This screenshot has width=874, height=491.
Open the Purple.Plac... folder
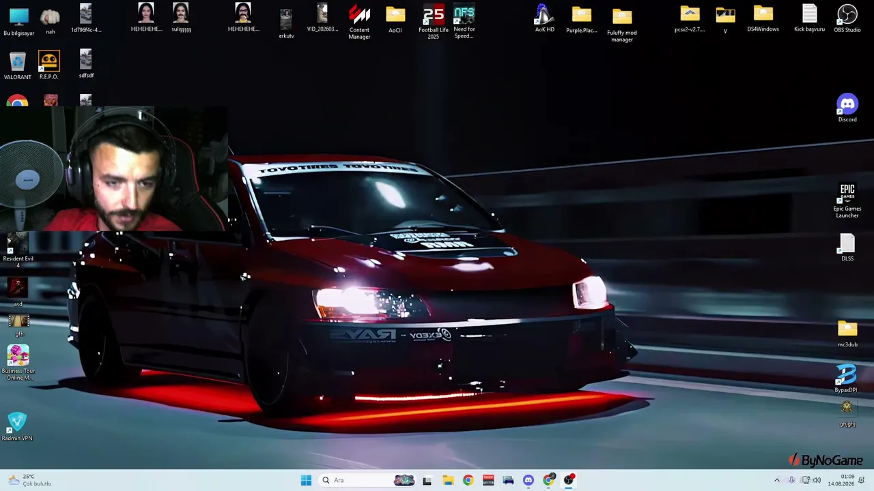tap(582, 20)
